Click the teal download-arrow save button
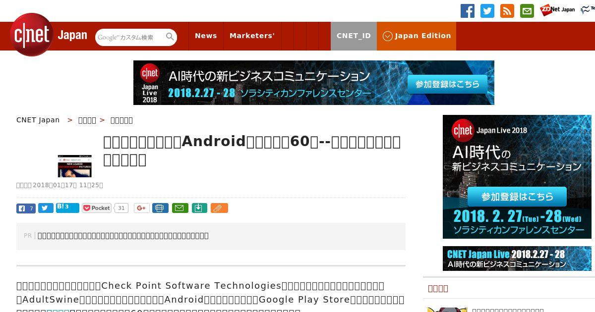The height and width of the screenshot is (312, 595). [199, 208]
